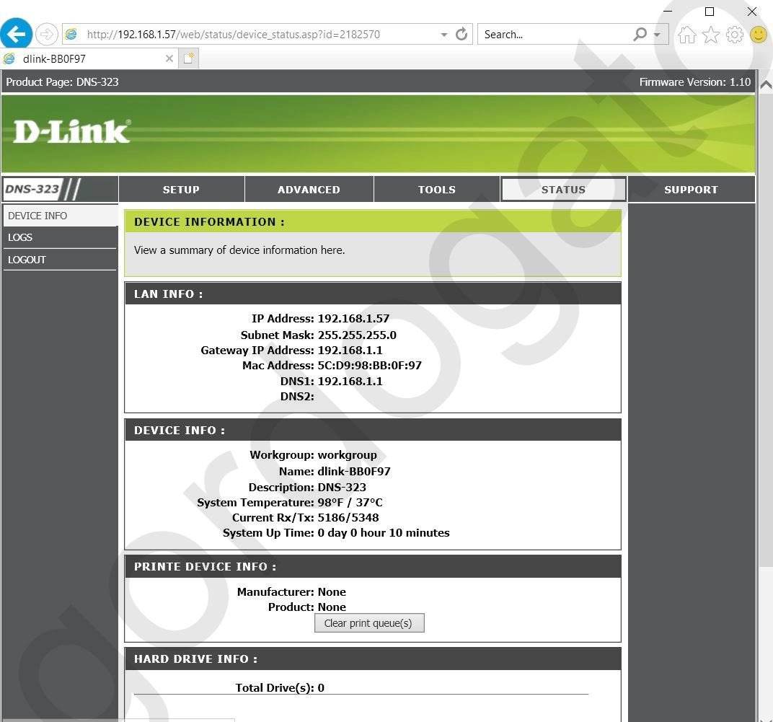
Task: Open the LOGS page
Action: [x=20, y=237]
